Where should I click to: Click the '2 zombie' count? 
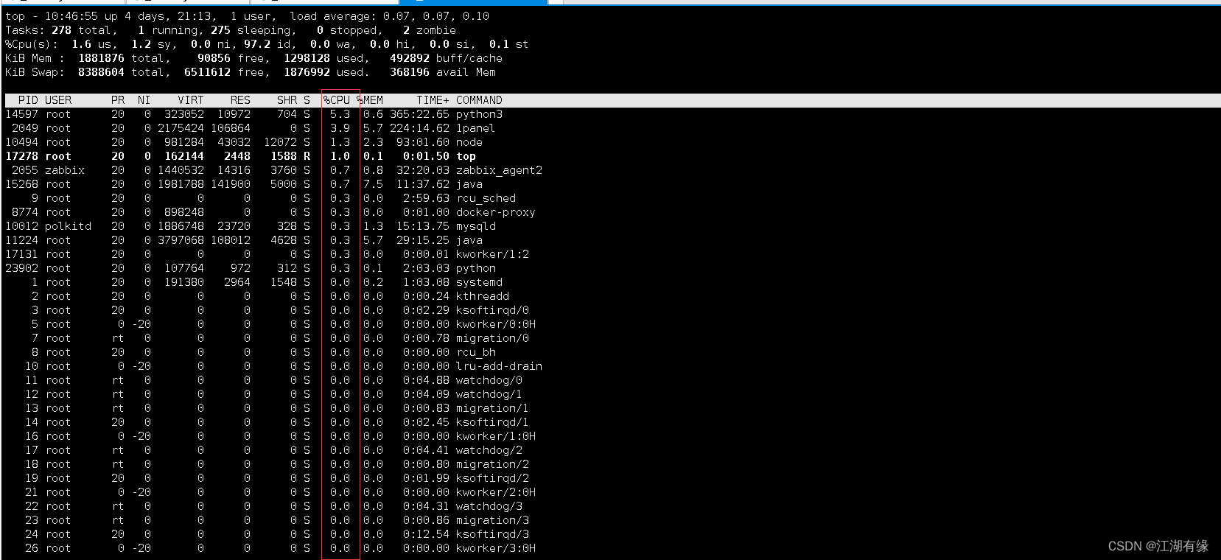[430, 30]
